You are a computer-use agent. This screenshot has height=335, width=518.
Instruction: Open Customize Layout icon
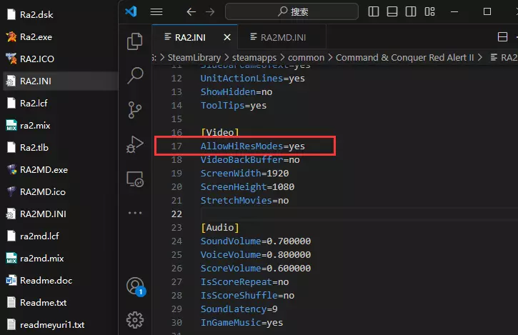click(430, 11)
